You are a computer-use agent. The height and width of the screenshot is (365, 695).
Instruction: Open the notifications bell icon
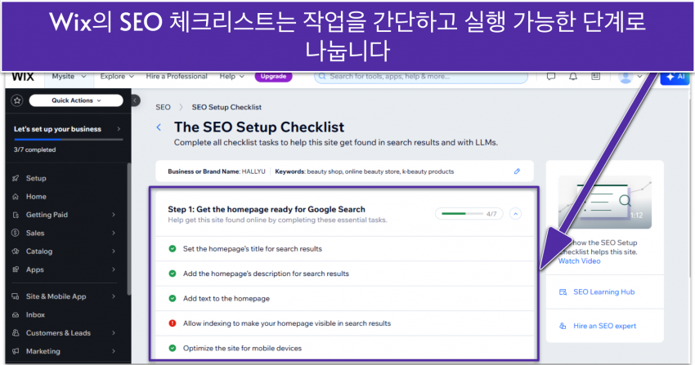[x=573, y=77]
